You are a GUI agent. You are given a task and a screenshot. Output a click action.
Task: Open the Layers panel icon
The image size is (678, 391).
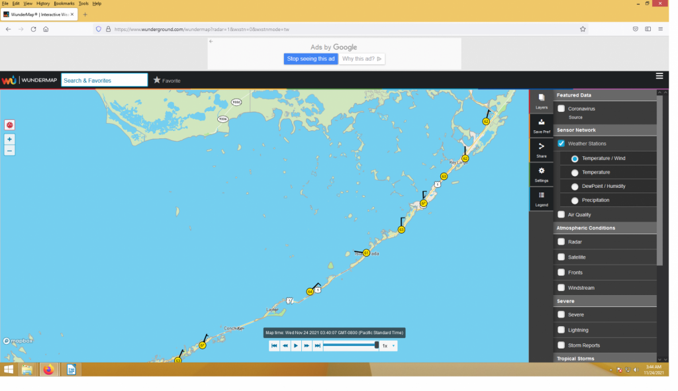point(542,101)
